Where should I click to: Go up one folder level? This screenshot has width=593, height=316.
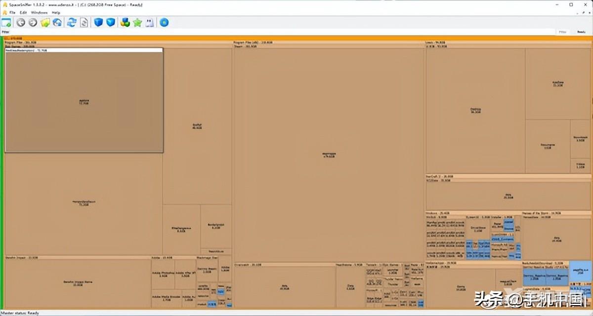(45, 22)
